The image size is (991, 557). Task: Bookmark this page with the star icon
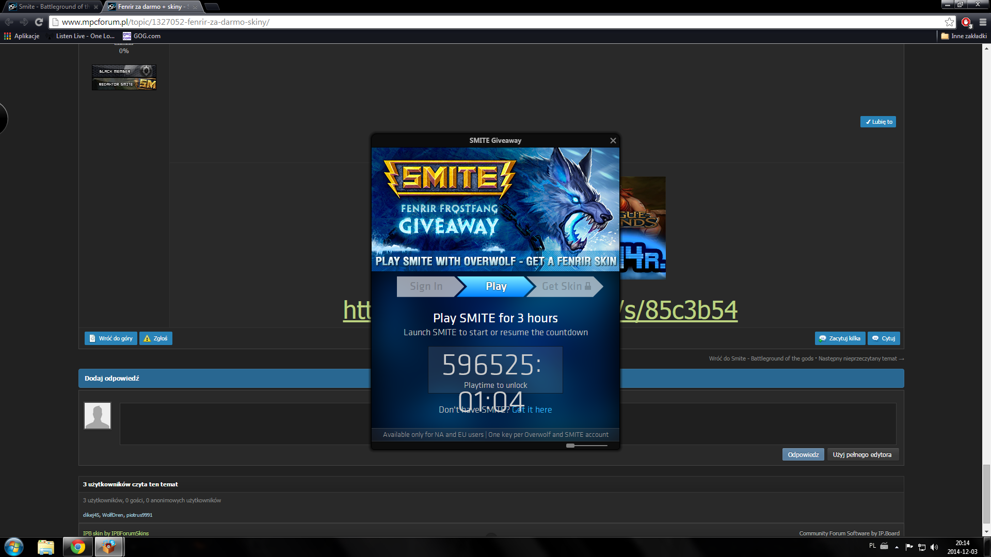point(949,22)
